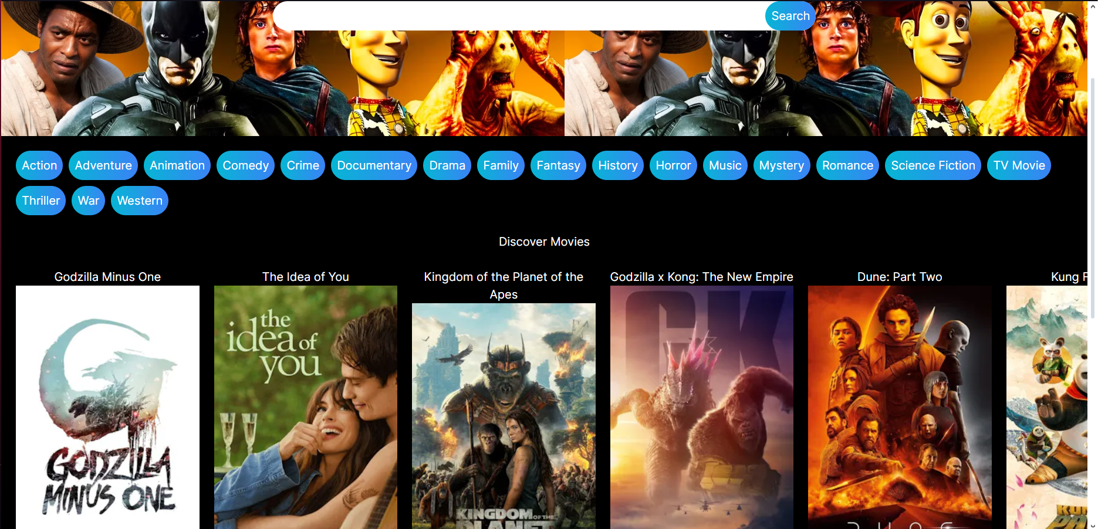Choose the Western genre filter

click(x=140, y=201)
